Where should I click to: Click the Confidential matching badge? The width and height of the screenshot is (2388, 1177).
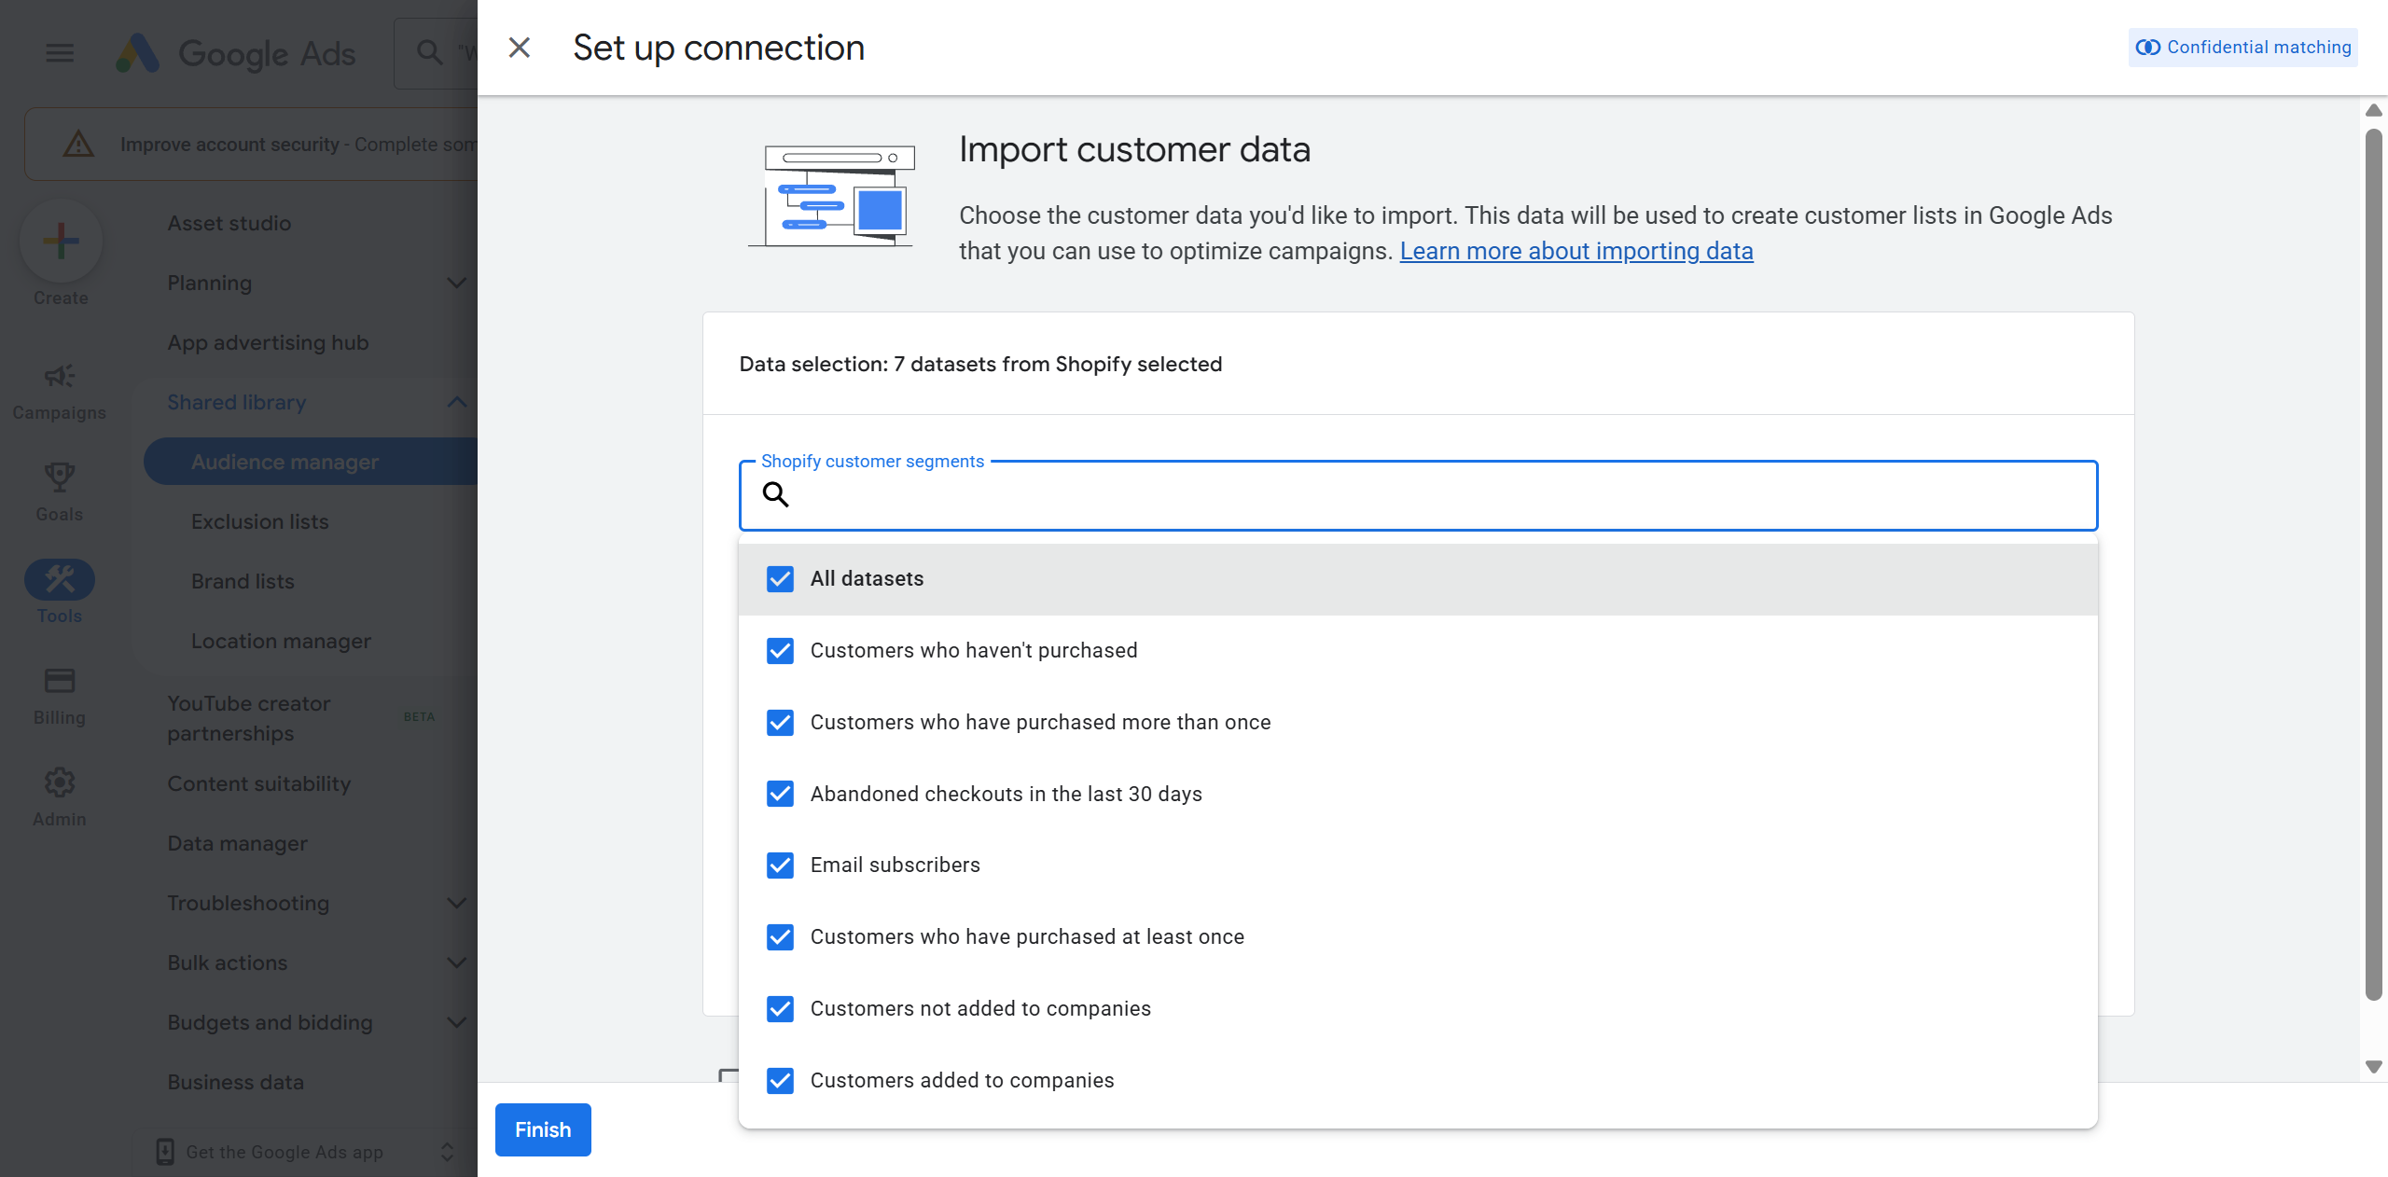tap(2243, 47)
